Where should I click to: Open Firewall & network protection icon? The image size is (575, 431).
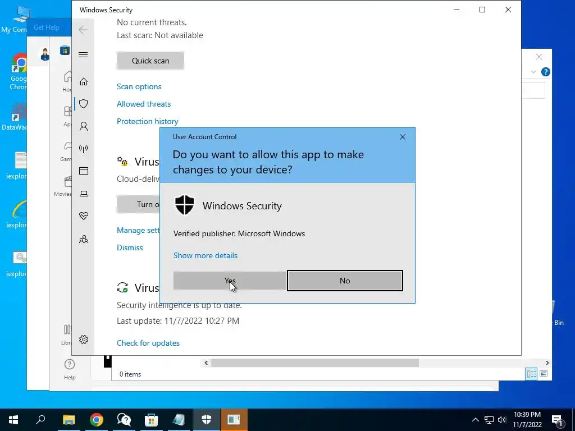[x=84, y=148]
